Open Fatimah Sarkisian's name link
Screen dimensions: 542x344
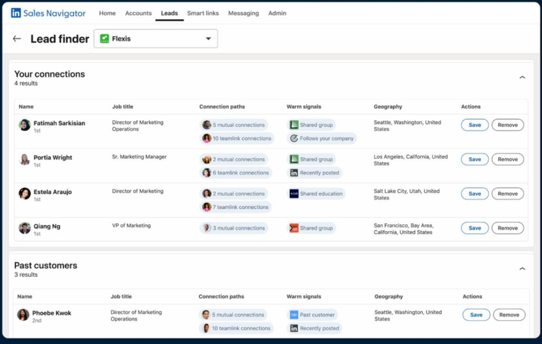point(59,123)
